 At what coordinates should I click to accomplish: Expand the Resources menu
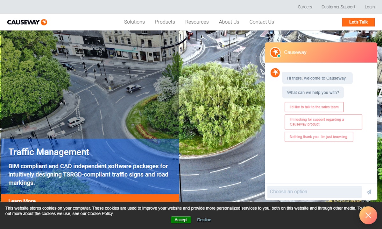point(197,22)
